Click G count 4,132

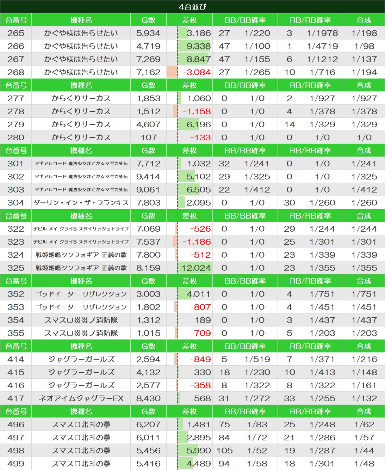click(x=148, y=372)
